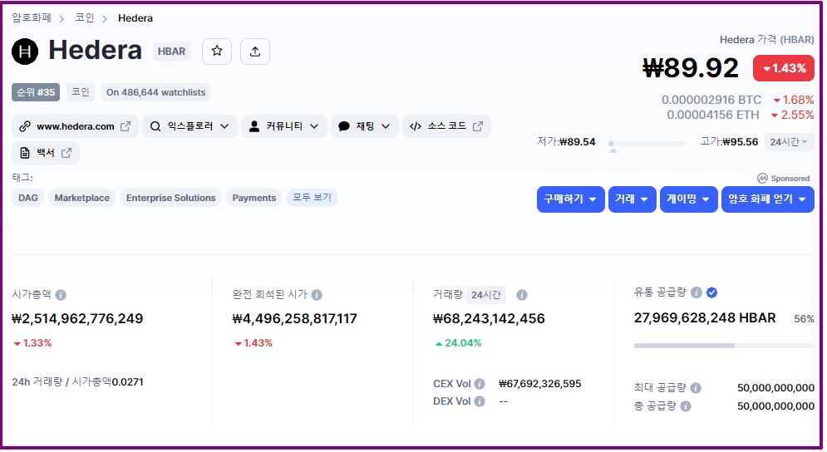
Task: Select the Enterprise Solutions tag
Action: (171, 198)
